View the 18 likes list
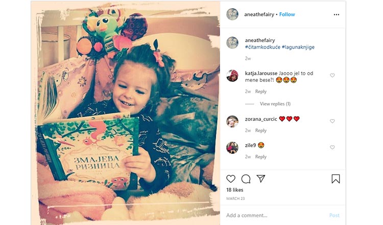The height and width of the screenshot is (225, 383). (235, 190)
